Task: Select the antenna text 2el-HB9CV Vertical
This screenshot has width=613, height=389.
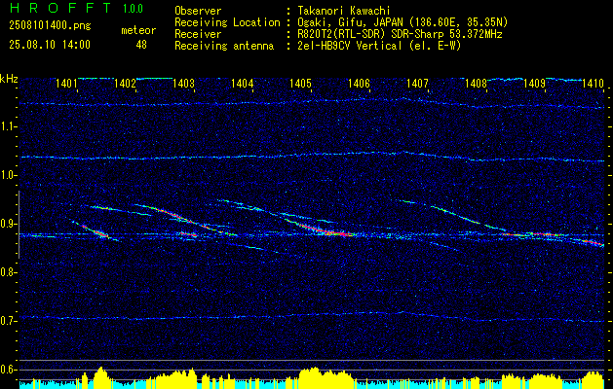Action: click(x=350, y=46)
